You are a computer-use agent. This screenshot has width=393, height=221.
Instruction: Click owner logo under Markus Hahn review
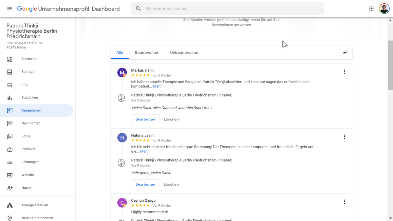coord(122,98)
